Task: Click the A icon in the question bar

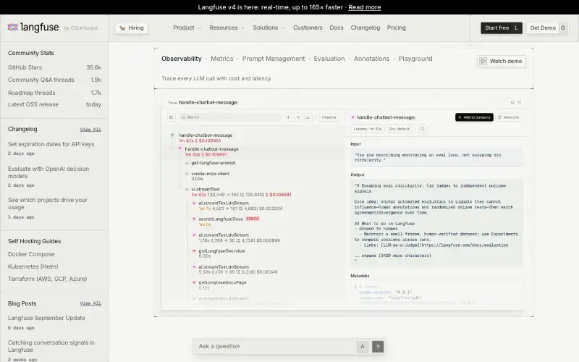Action: click(363, 347)
